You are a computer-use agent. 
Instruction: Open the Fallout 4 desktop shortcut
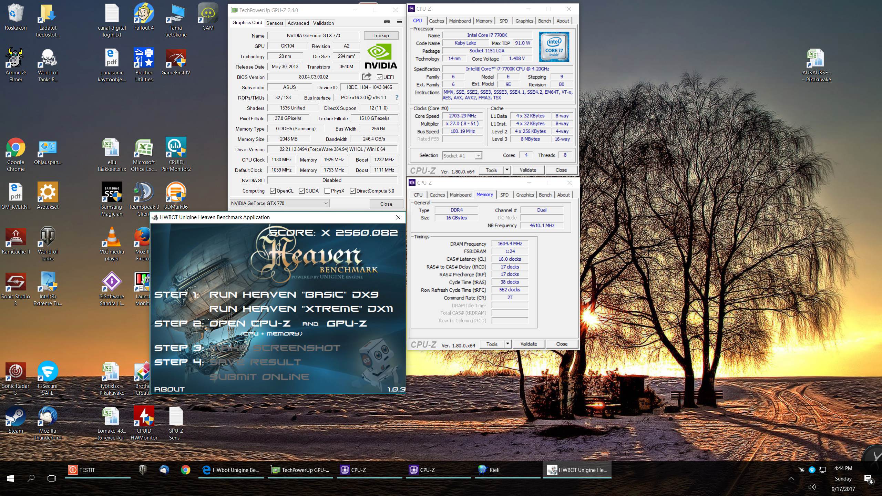tap(144, 17)
